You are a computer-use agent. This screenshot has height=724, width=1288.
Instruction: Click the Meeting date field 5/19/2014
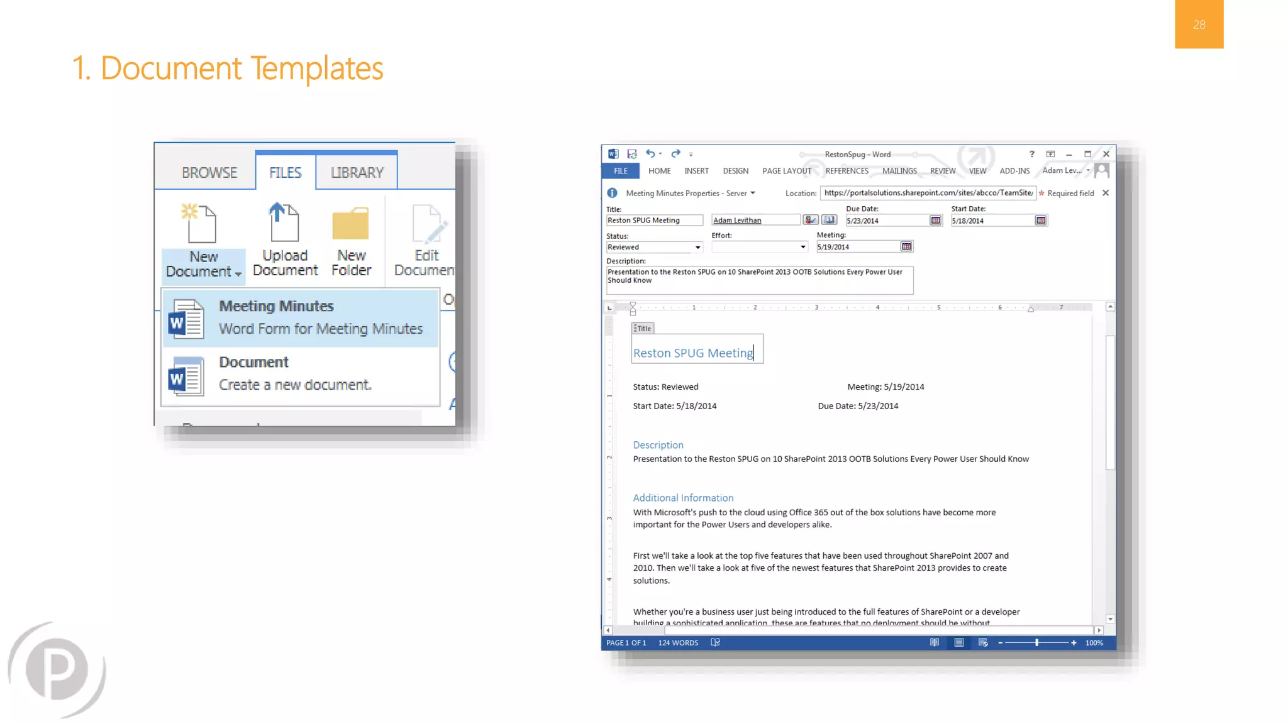point(858,247)
